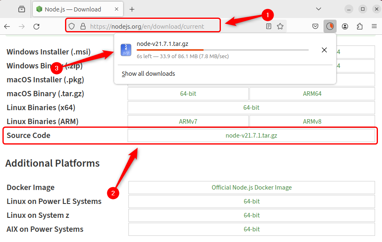Click the gzip file icon in downloads

pyautogui.click(x=126, y=50)
